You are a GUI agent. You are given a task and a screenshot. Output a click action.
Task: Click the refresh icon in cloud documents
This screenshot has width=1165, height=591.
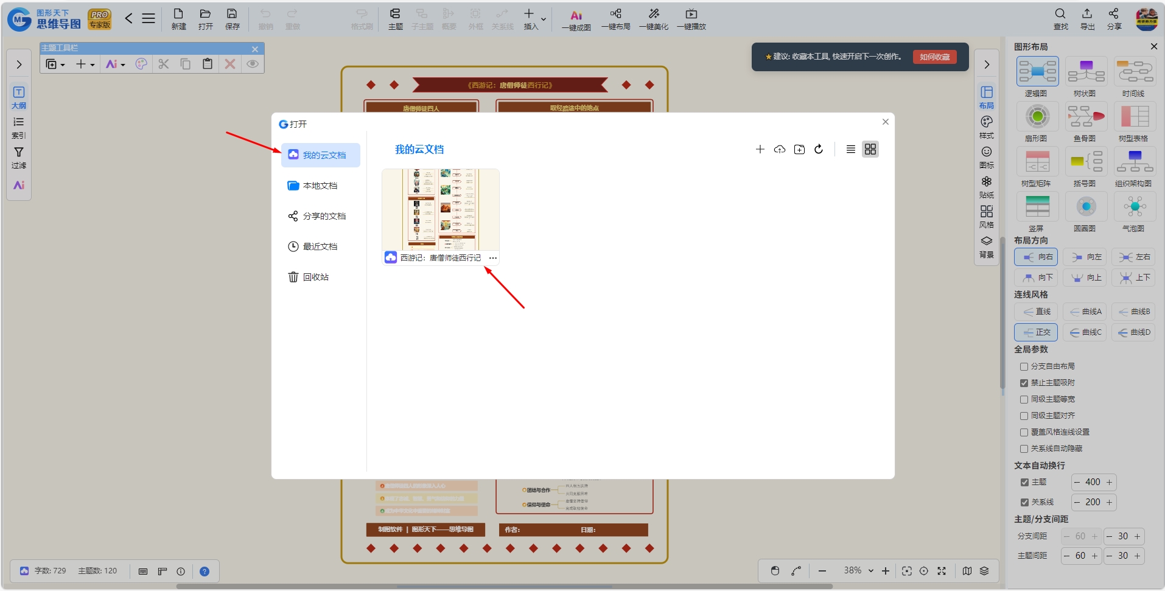click(x=819, y=149)
